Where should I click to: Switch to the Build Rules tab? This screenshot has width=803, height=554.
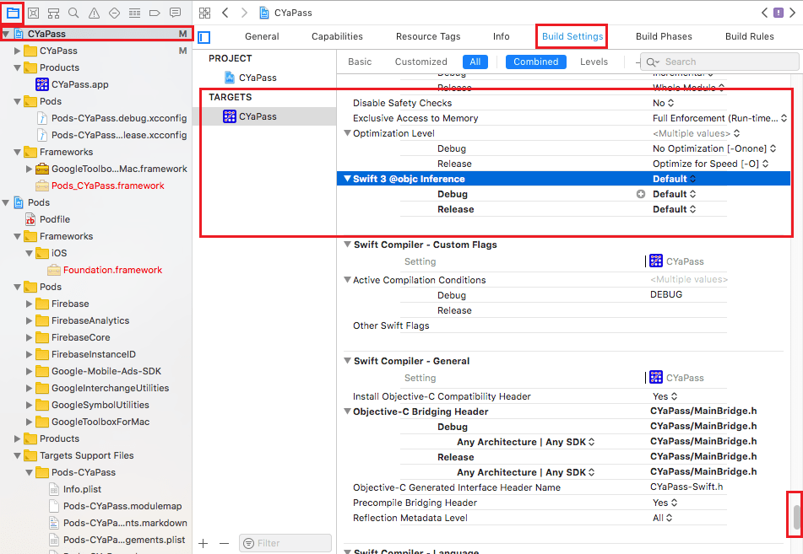749,36
